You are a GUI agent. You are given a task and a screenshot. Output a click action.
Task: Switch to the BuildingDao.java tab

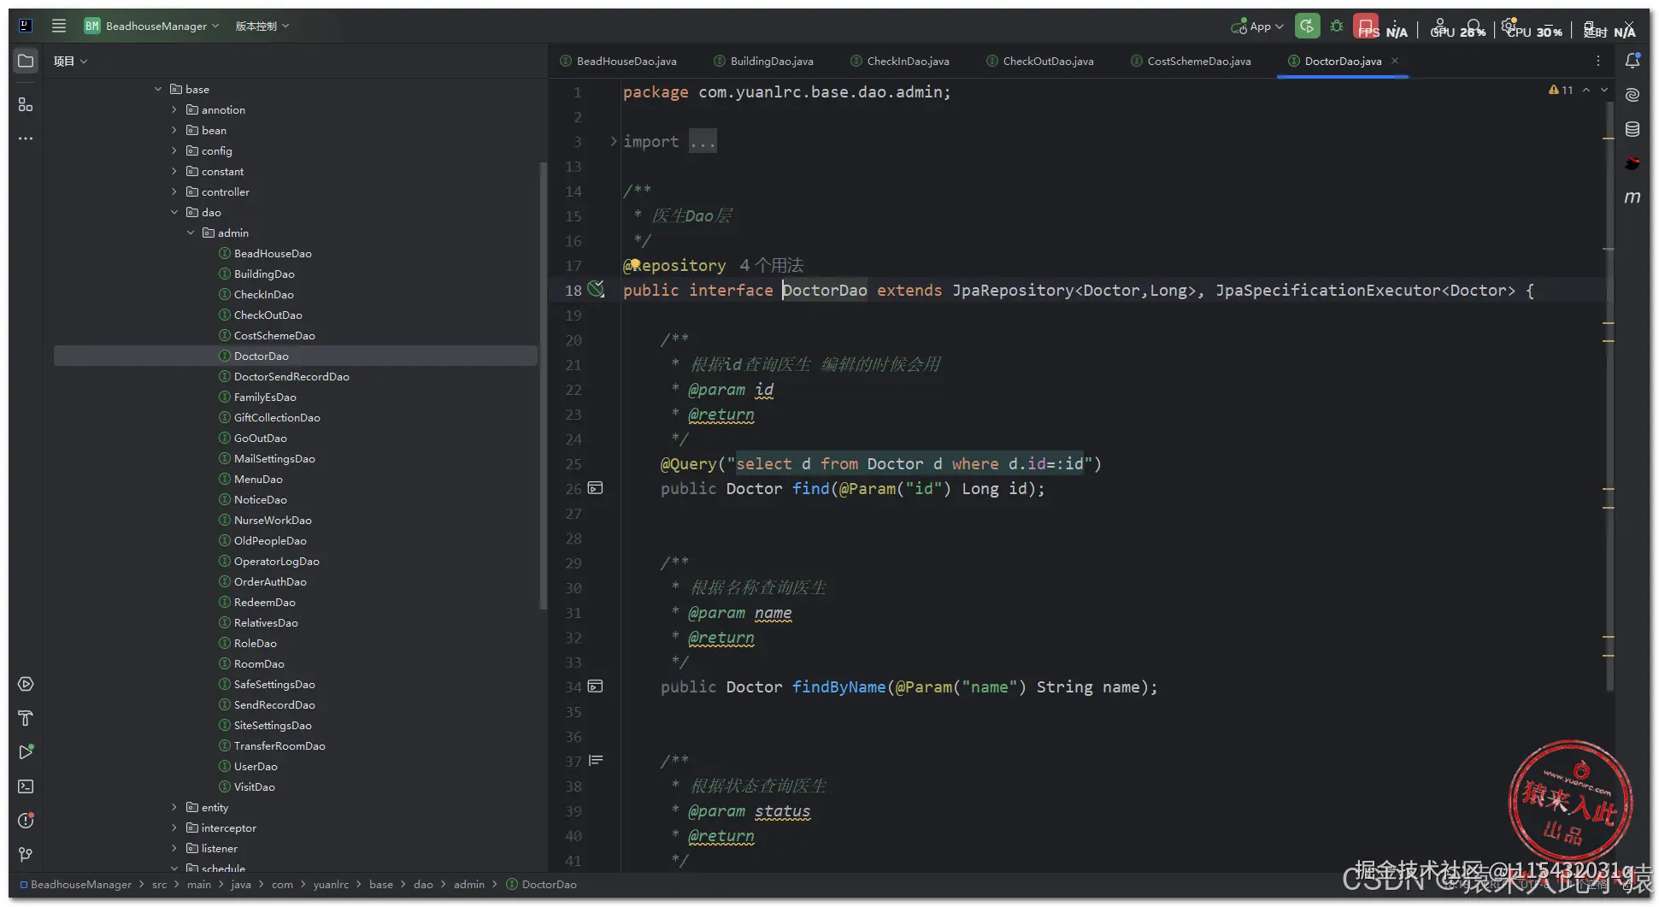[x=763, y=61]
